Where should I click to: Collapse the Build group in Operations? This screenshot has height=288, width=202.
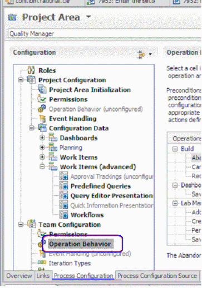click(175, 149)
